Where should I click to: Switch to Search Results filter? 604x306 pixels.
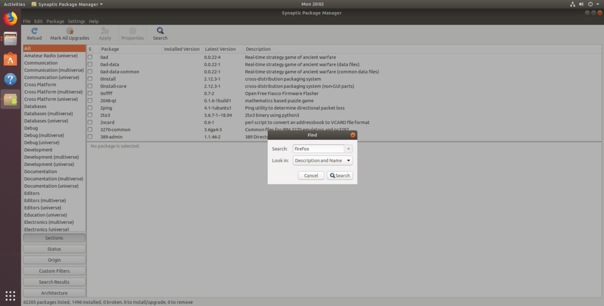tap(54, 282)
